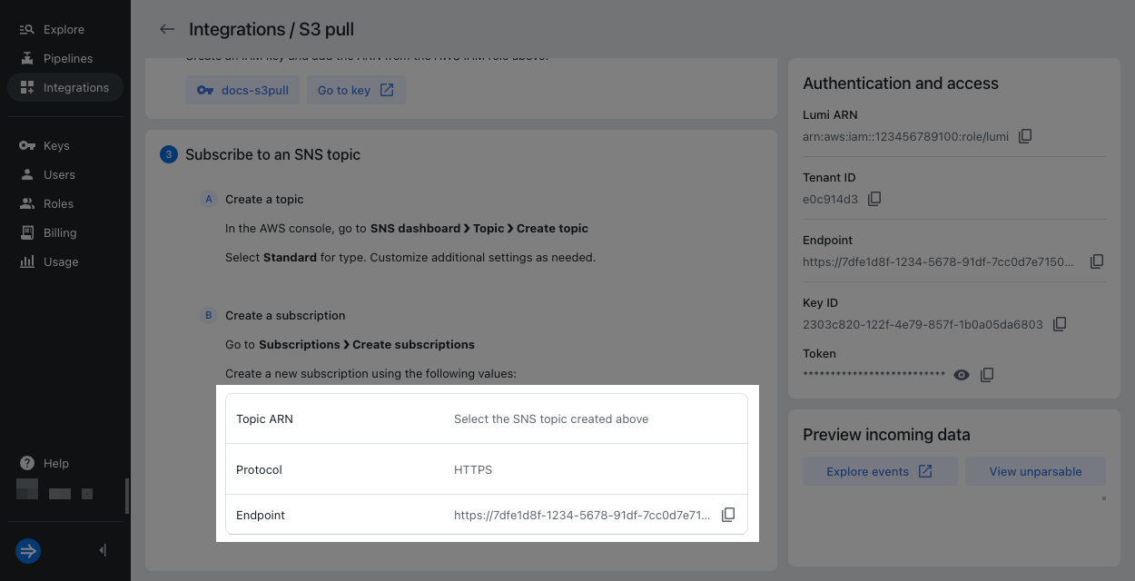
Task: Open the Keys section
Action: coord(56,145)
